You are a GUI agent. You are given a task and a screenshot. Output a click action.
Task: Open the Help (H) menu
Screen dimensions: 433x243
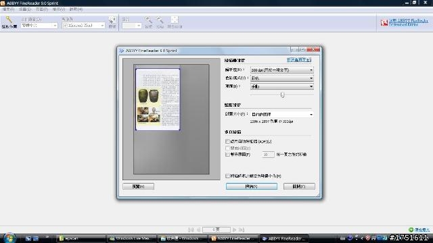tap(76, 9)
